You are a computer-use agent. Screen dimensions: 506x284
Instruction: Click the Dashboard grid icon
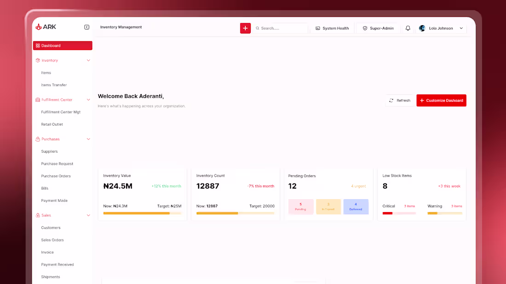tap(38, 46)
